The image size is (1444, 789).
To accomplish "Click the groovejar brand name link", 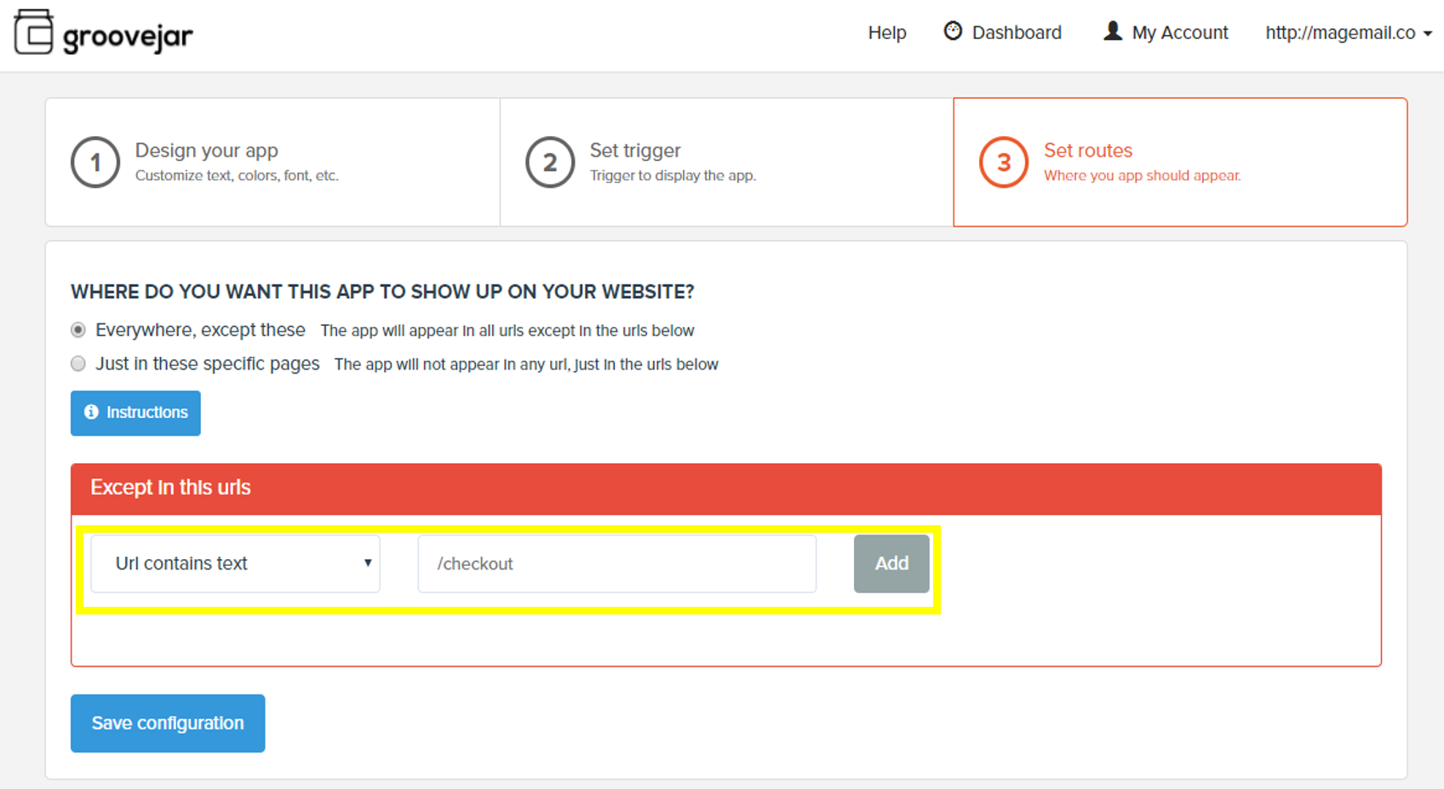I will click(x=128, y=37).
